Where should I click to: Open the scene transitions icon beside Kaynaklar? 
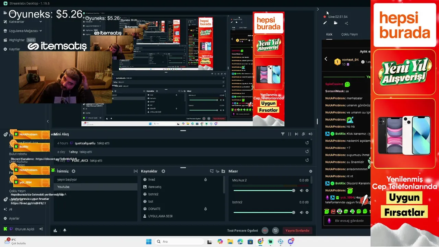[135, 171]
